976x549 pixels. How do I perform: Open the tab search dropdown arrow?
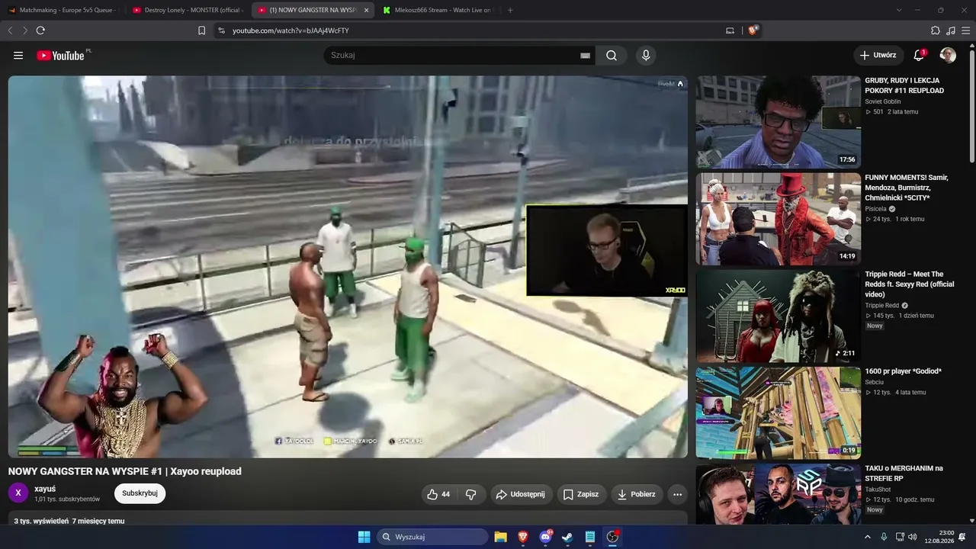tap(899, 10)
